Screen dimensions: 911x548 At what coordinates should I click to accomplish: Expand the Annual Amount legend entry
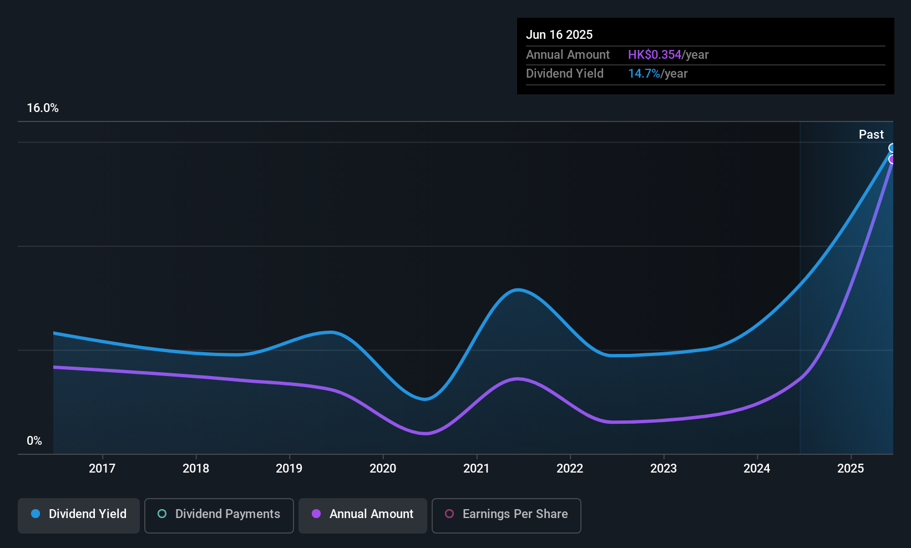coord(362,514)
